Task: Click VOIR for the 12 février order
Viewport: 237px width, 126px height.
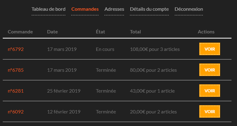Action: coord(210,112)
